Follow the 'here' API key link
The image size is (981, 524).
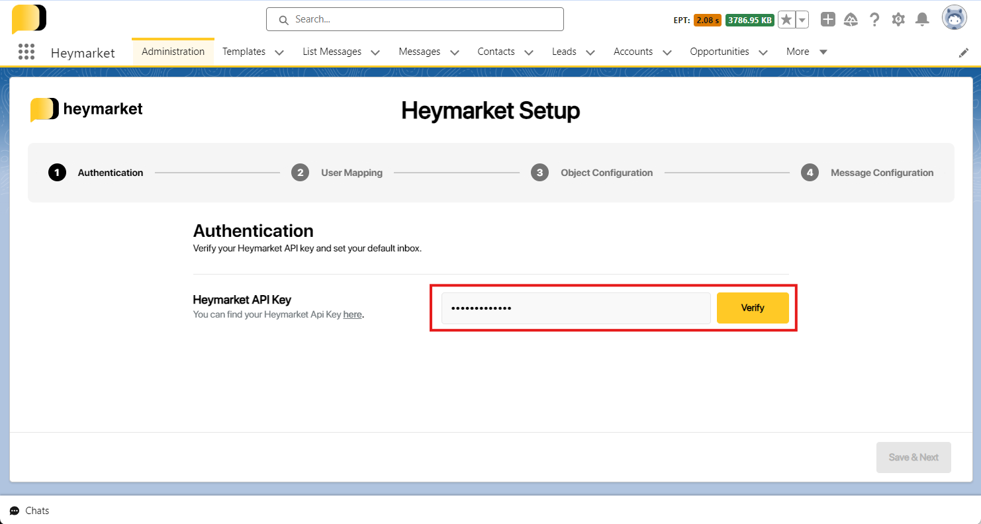pyautogui.click(x=352, y=315)
